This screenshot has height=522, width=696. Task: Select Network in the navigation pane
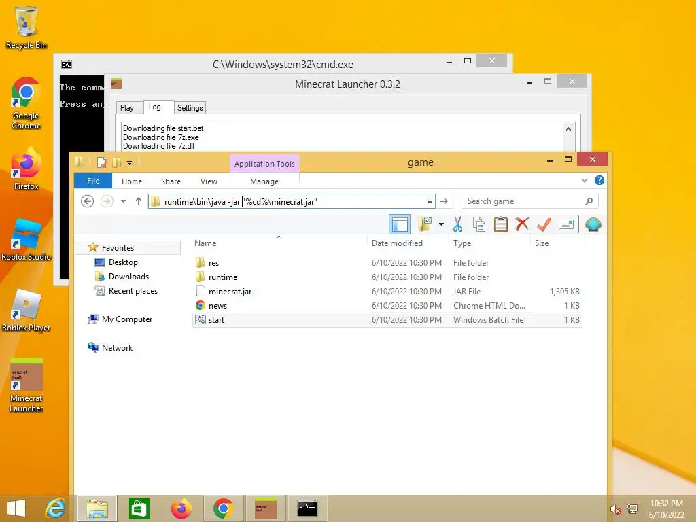click(x=117, y=347)
